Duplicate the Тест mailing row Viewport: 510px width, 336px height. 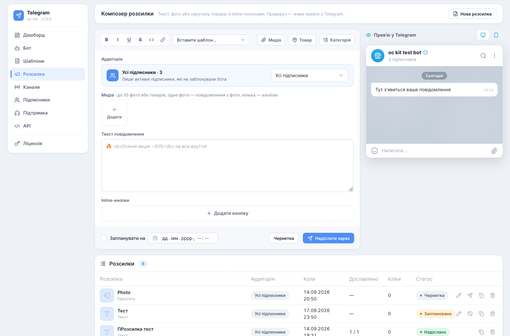(x=482, y=314)
